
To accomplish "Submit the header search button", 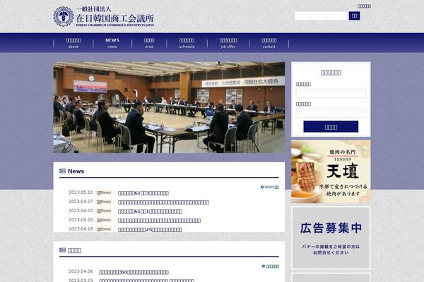I will [x=354, y=16].
